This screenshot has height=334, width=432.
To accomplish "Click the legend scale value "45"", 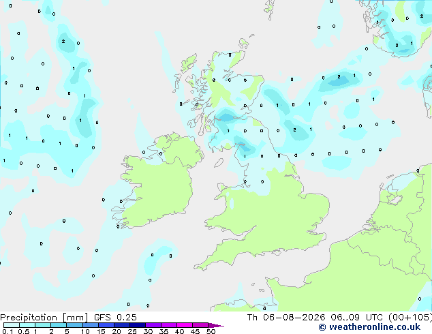I will 195,331.
